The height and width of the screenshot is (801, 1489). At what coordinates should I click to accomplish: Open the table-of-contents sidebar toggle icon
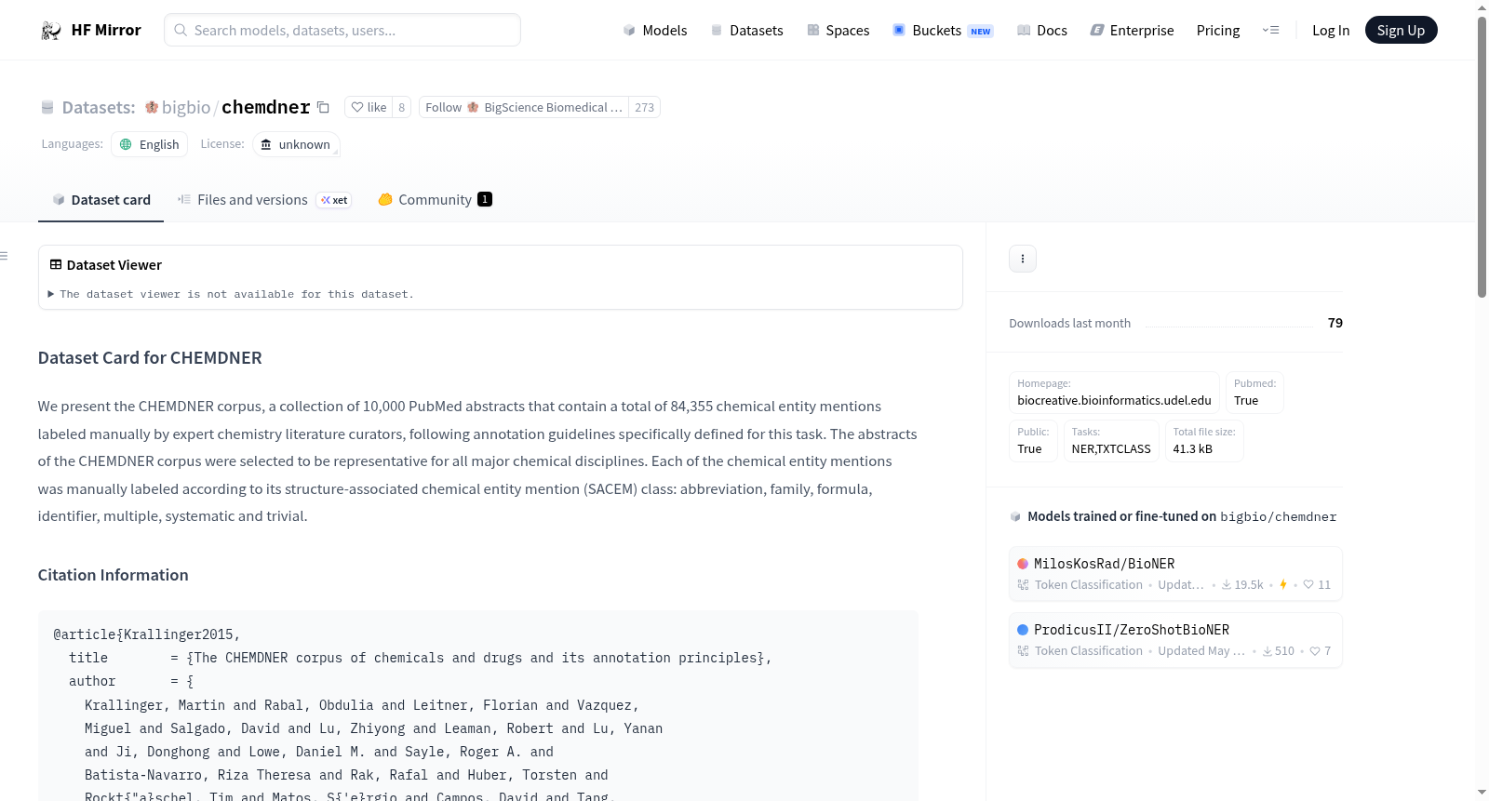pos(4,256)
